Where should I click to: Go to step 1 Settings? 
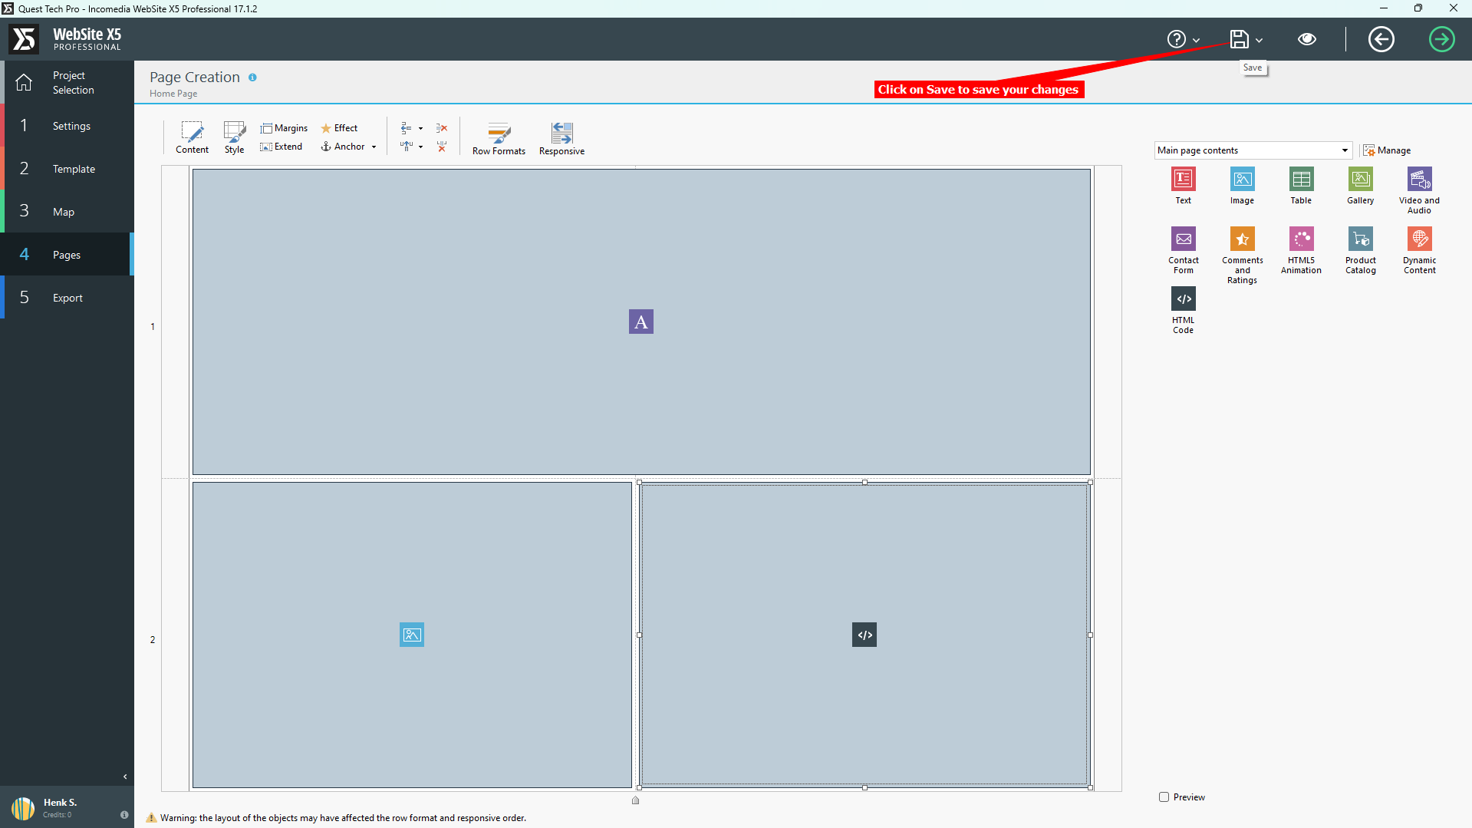(x=67, y=126)
